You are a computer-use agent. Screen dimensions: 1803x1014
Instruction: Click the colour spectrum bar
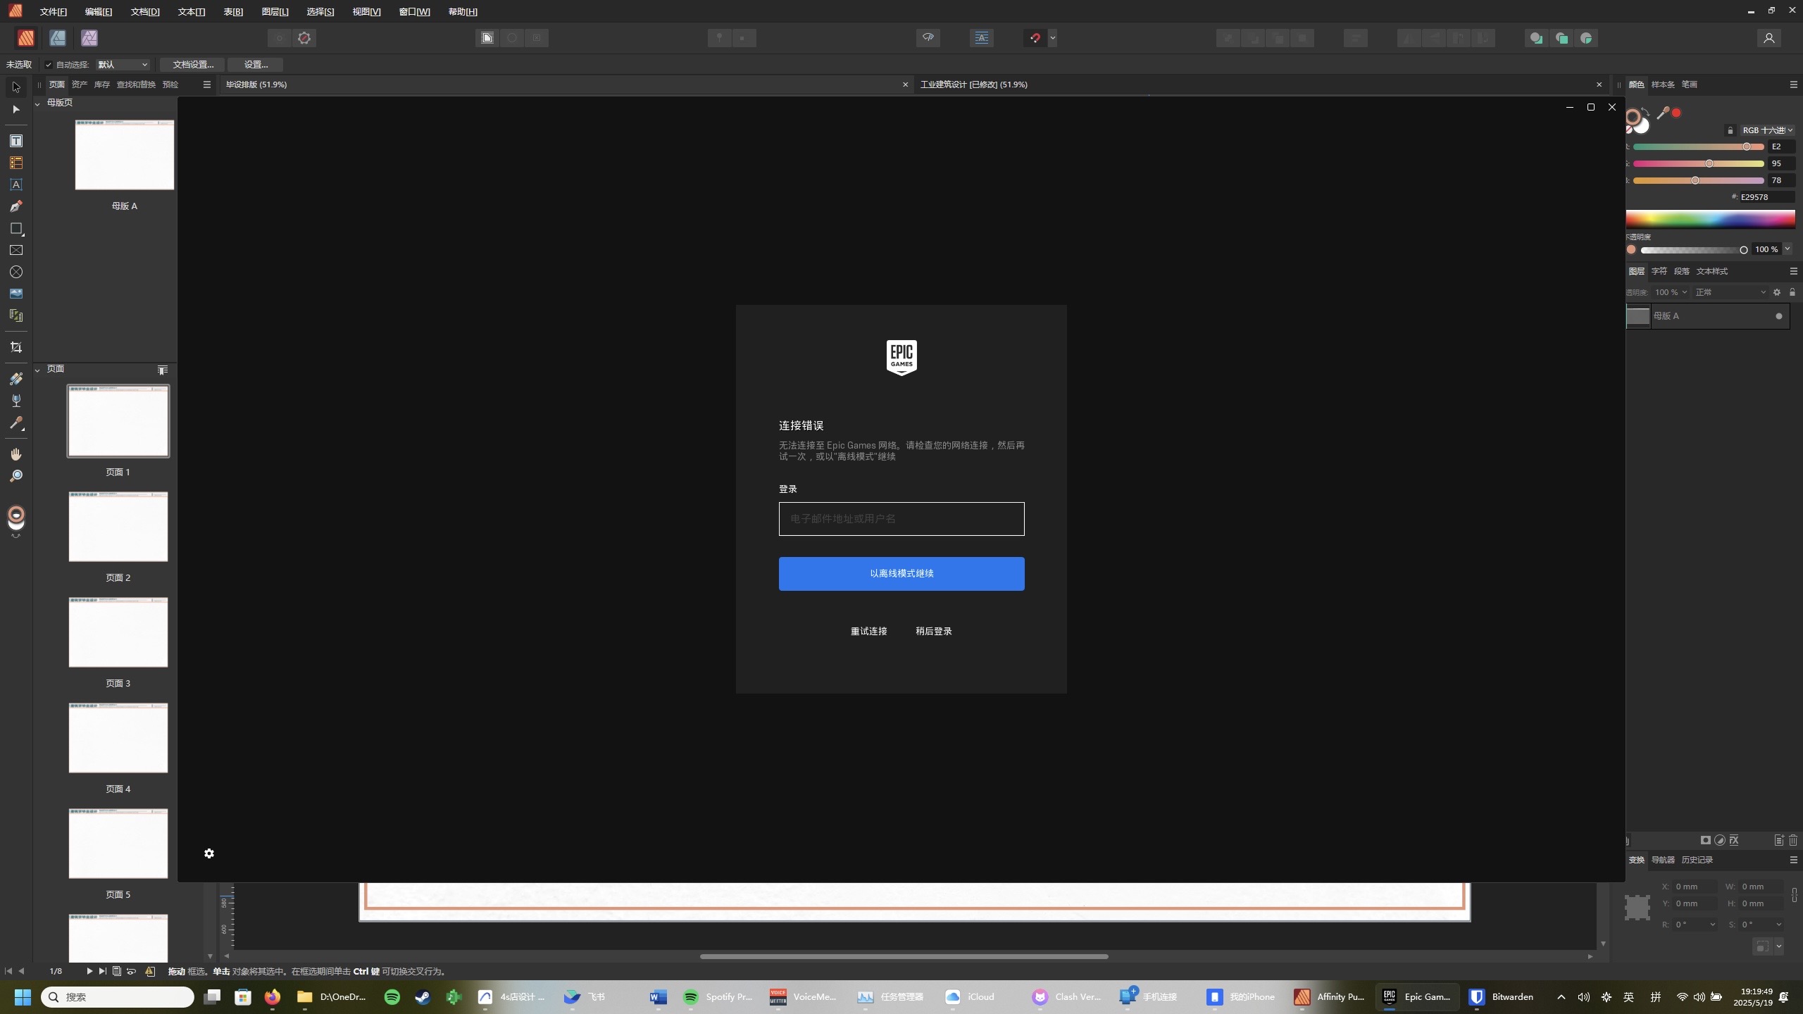tap(1710, 219)
